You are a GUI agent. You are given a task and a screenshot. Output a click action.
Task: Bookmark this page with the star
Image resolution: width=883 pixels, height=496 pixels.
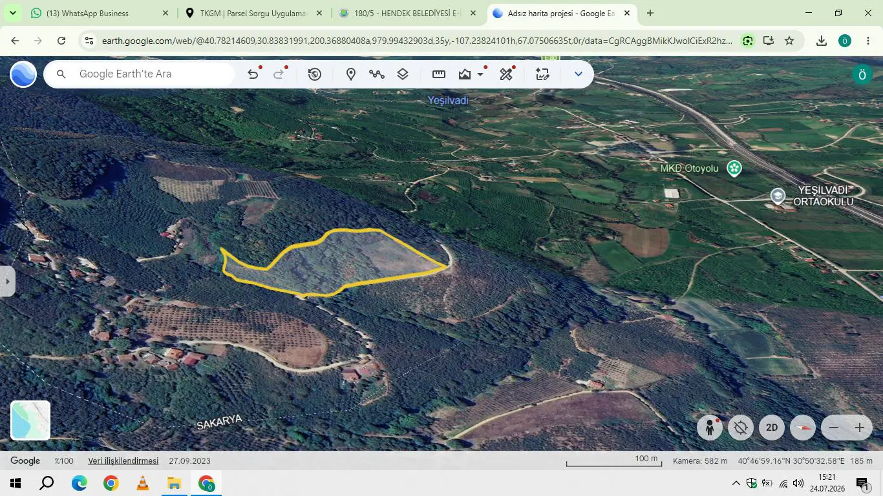789,41
